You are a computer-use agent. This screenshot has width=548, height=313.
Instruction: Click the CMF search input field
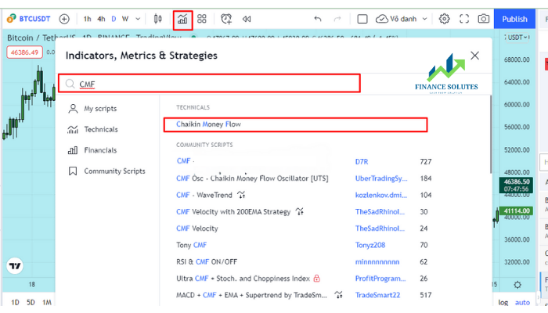pyautogui.click(x=209, y=84)
